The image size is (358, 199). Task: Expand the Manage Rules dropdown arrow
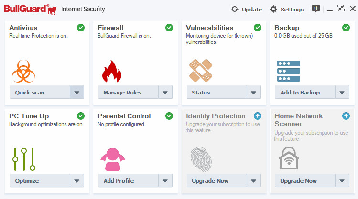click(165, 92)
